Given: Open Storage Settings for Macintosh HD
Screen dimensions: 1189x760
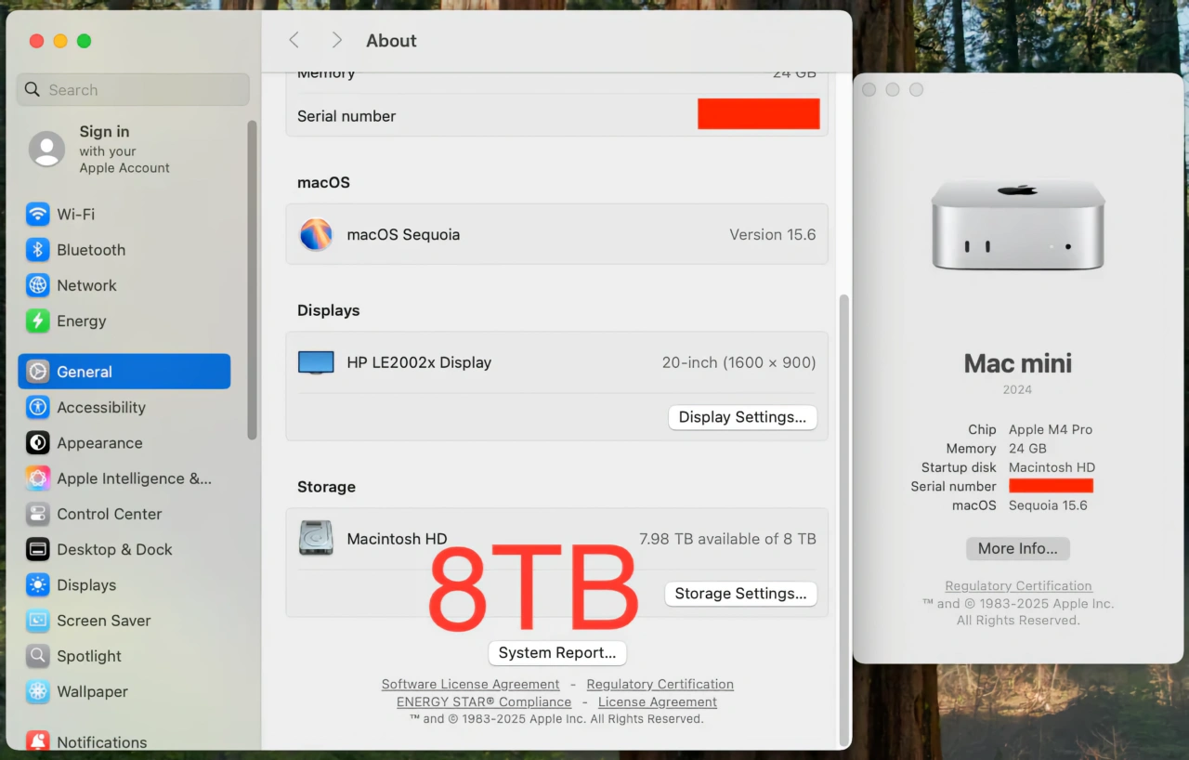Looking at the screenshot, I should (740, 593).
